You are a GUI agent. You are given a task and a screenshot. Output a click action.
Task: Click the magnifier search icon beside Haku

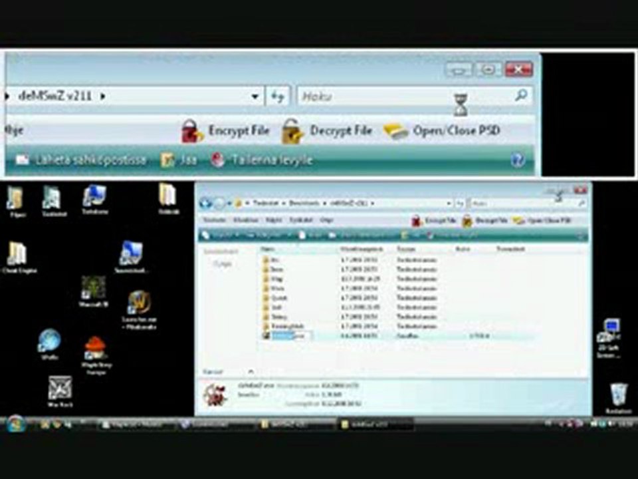tap(521, 96)
